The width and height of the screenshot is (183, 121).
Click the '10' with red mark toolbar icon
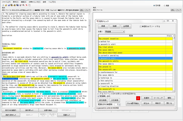point(20,5)
